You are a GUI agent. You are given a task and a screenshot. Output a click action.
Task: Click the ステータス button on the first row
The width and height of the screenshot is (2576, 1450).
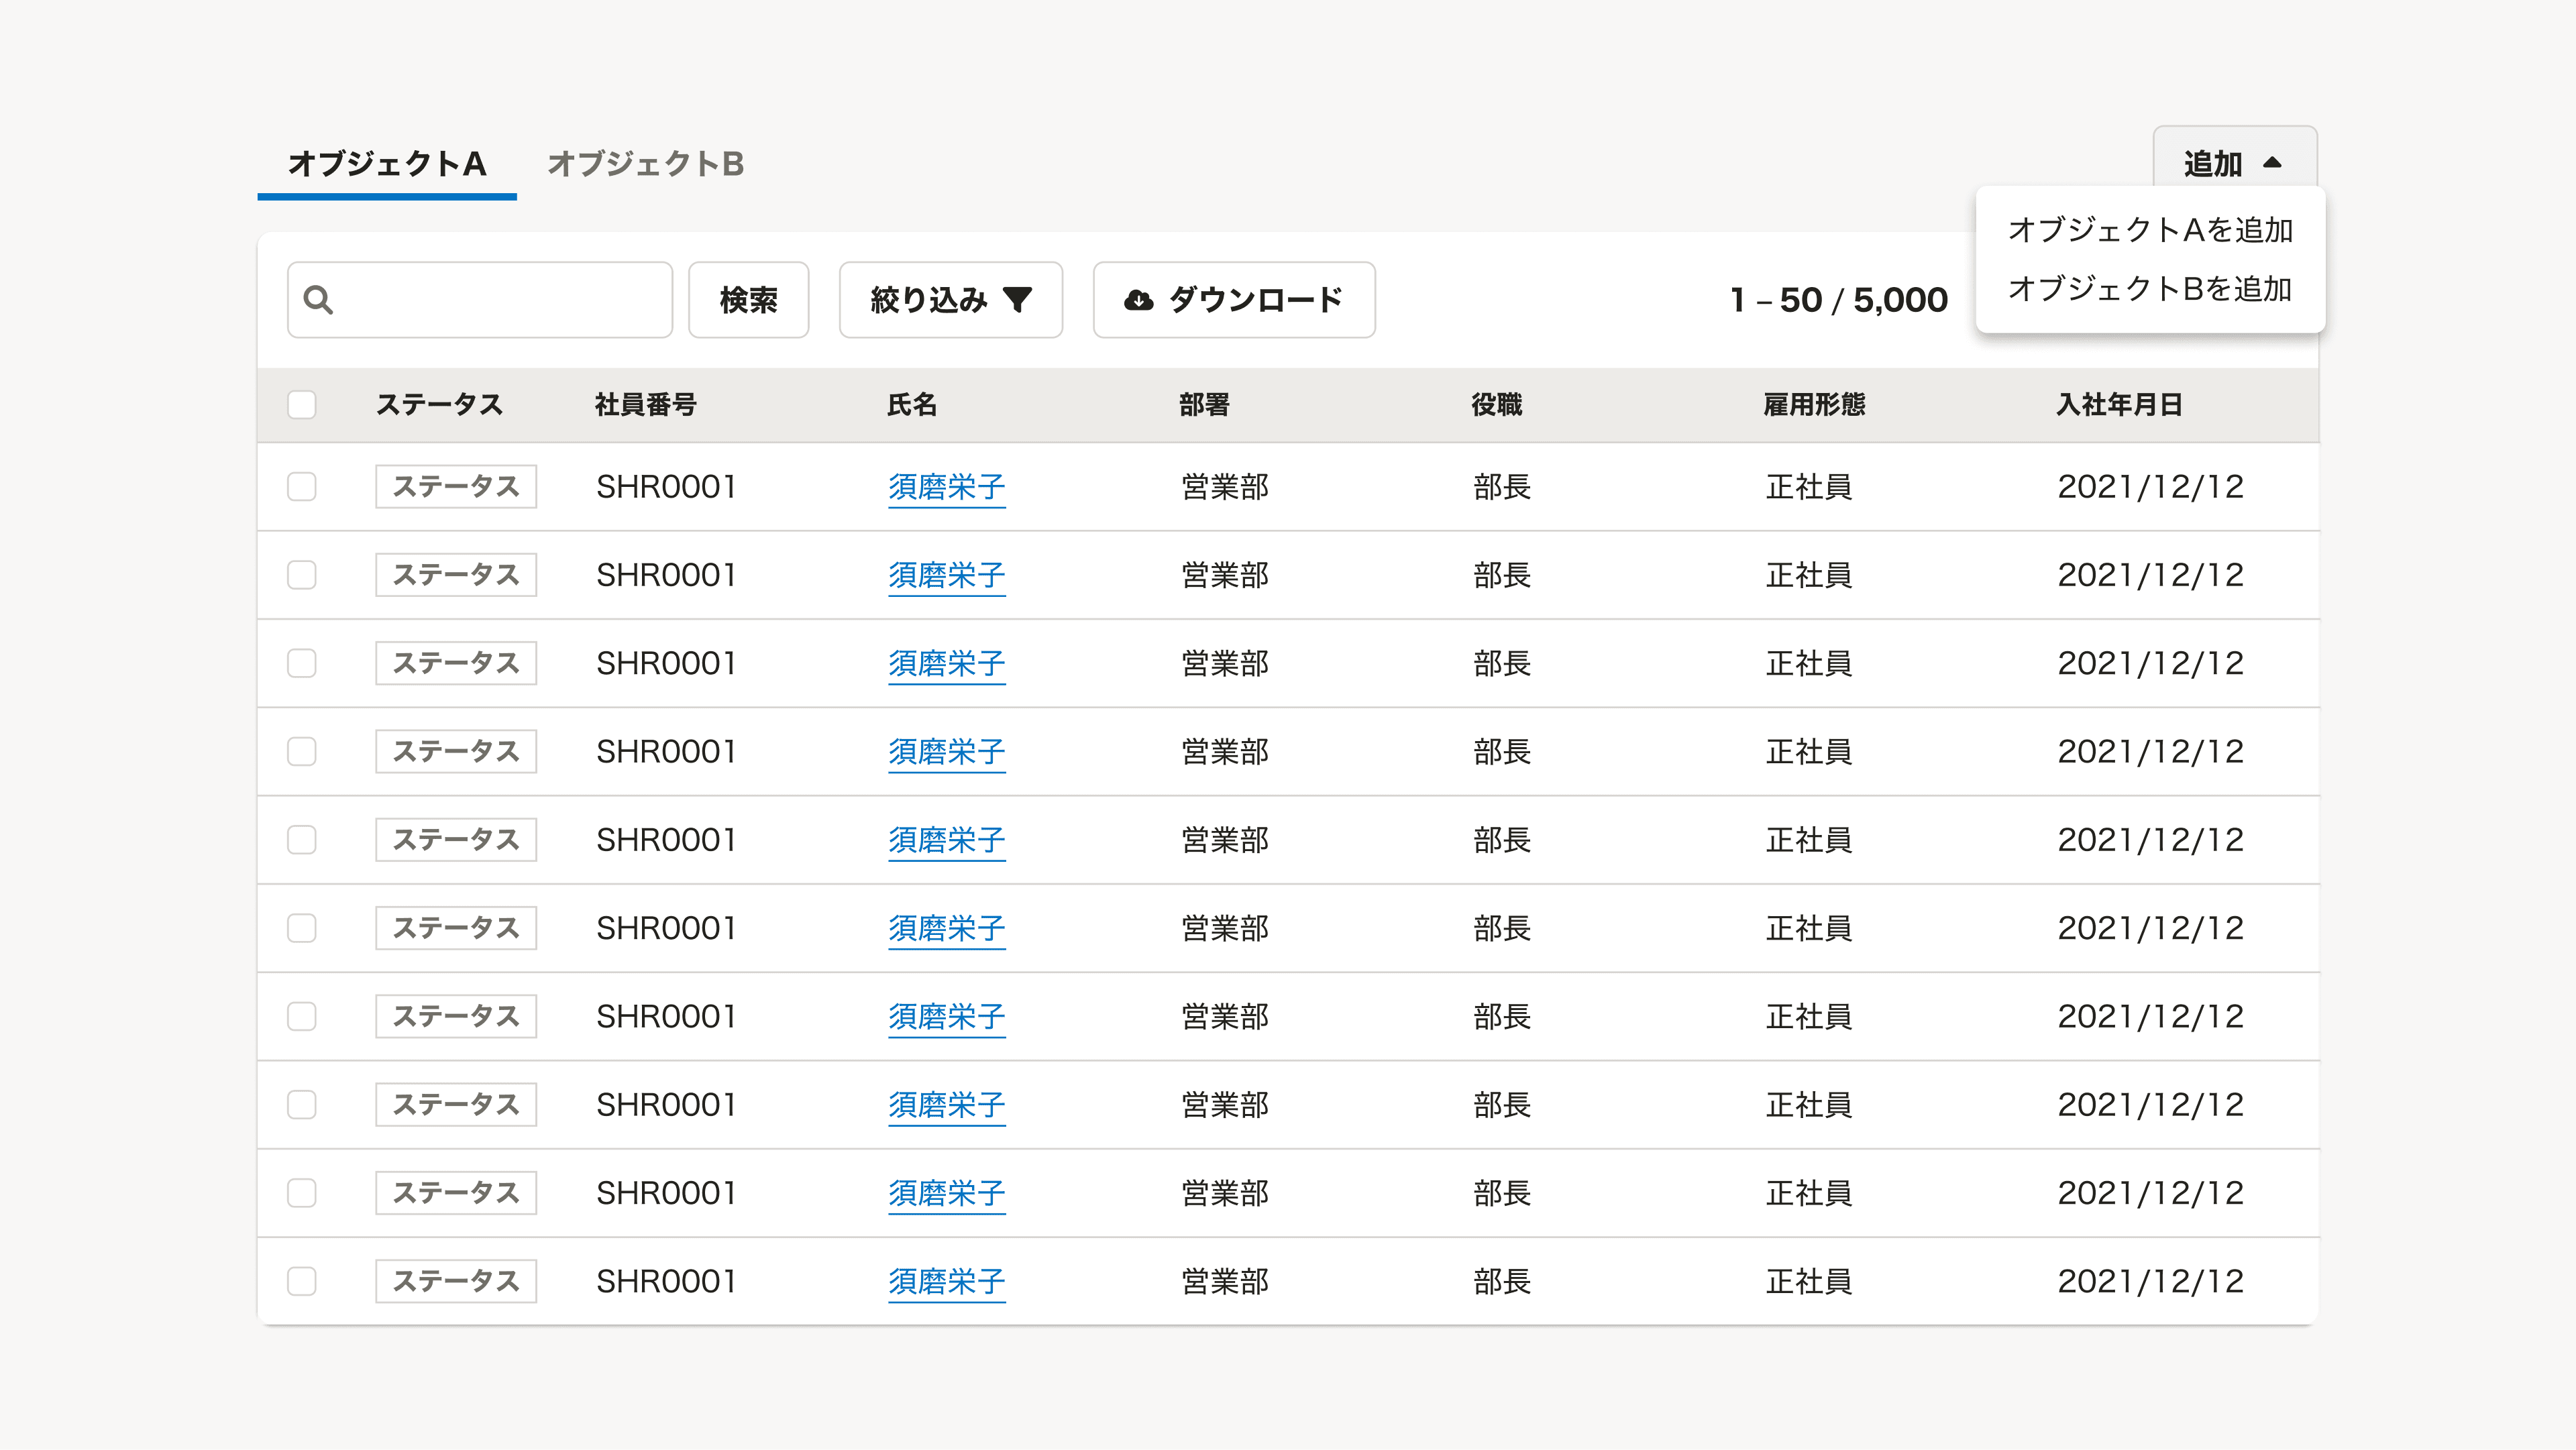(455, 487)
